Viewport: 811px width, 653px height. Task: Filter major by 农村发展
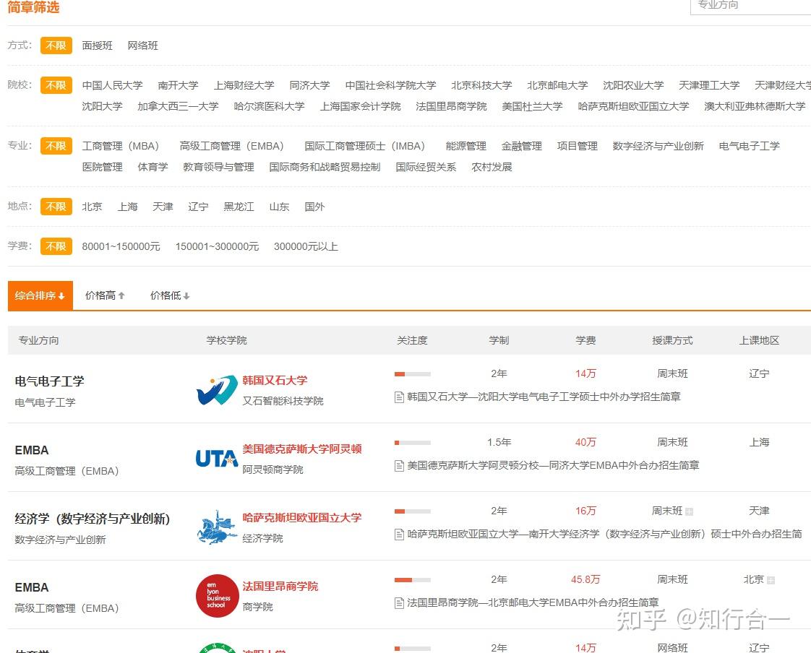[x=492, y=167]
